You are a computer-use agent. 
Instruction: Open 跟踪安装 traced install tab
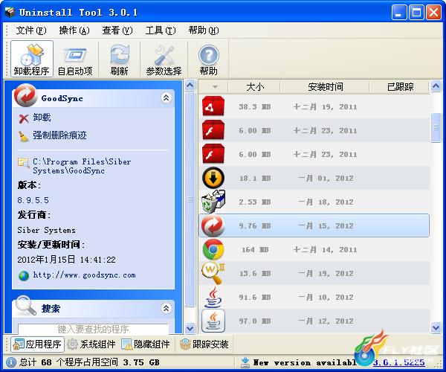click(205, 344)
